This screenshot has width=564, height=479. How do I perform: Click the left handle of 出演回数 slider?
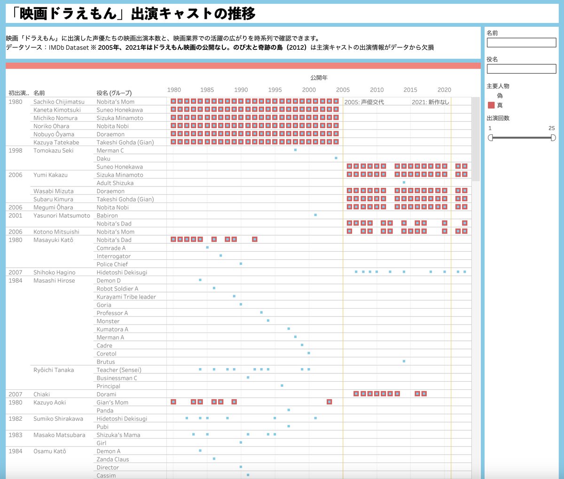pos(490,138)
